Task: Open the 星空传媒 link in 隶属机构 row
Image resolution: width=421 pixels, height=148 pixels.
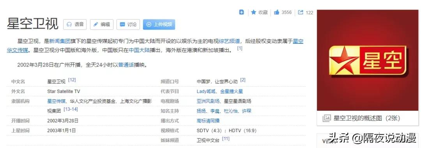Action: coord(57,101)
